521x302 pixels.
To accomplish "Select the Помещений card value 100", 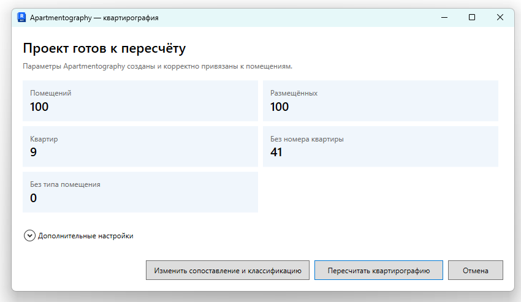I will point(39,107).
